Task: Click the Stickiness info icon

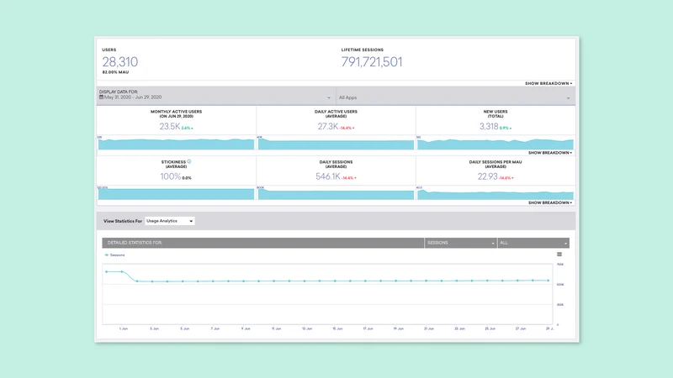Action: point(188,161)
